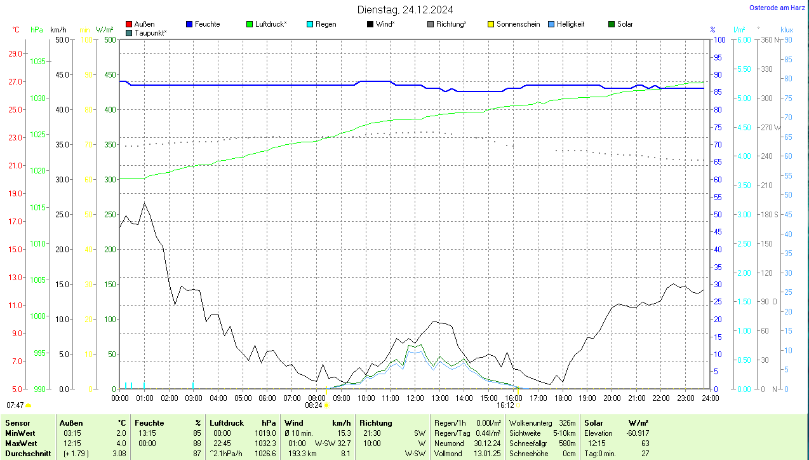Click the red Außen legend swatch
Image resolution: width=809 pixels, height=460 pixels.
coord(129,24)
